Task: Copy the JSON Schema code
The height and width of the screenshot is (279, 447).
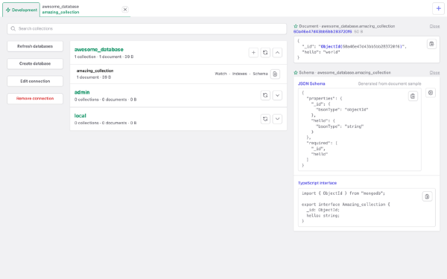Action: [413, 96]
